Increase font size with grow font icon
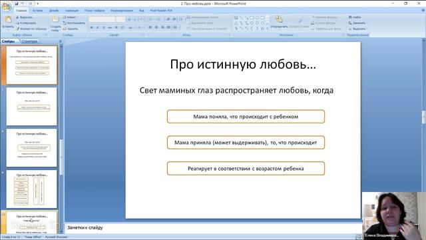The width and height of the screenshot is (426, 240). pos(129,19)
